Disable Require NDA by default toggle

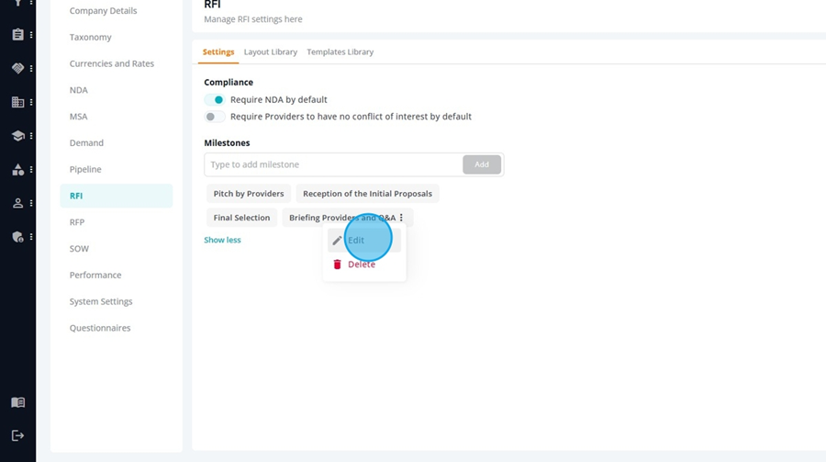click(215, 100)
